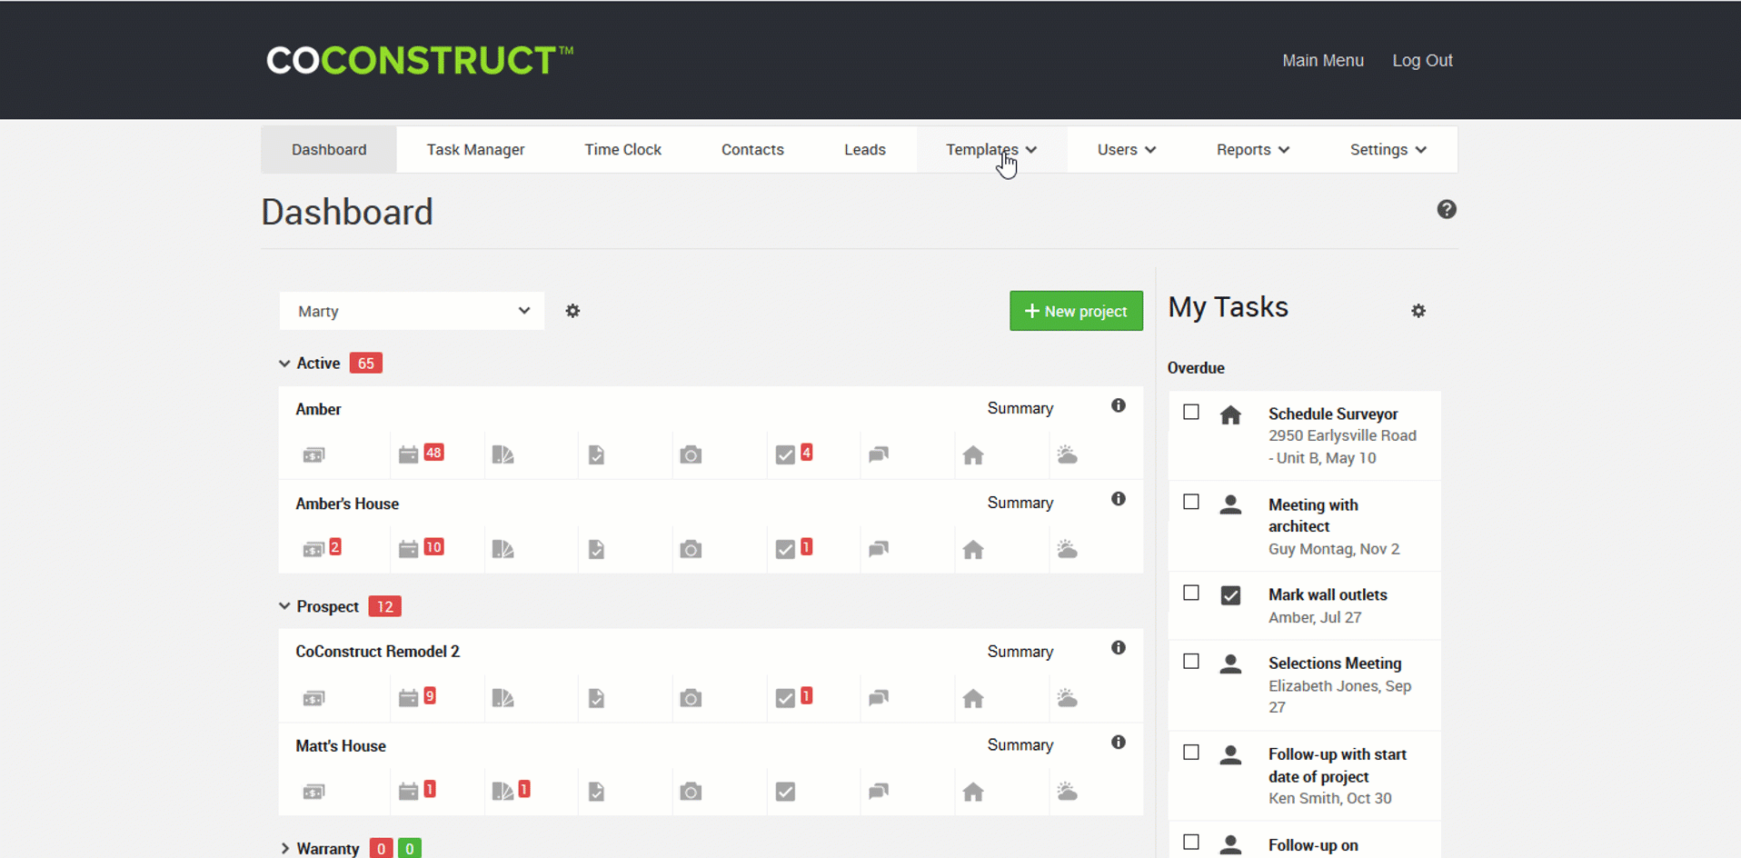The image size is (1741, 858).
Task: Open the Selections Meeting task title
Action: click(1335, 663)
